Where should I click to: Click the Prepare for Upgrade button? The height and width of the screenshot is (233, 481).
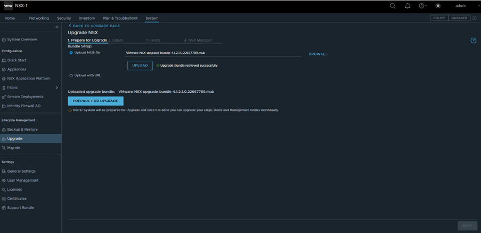tap(95, 101)
